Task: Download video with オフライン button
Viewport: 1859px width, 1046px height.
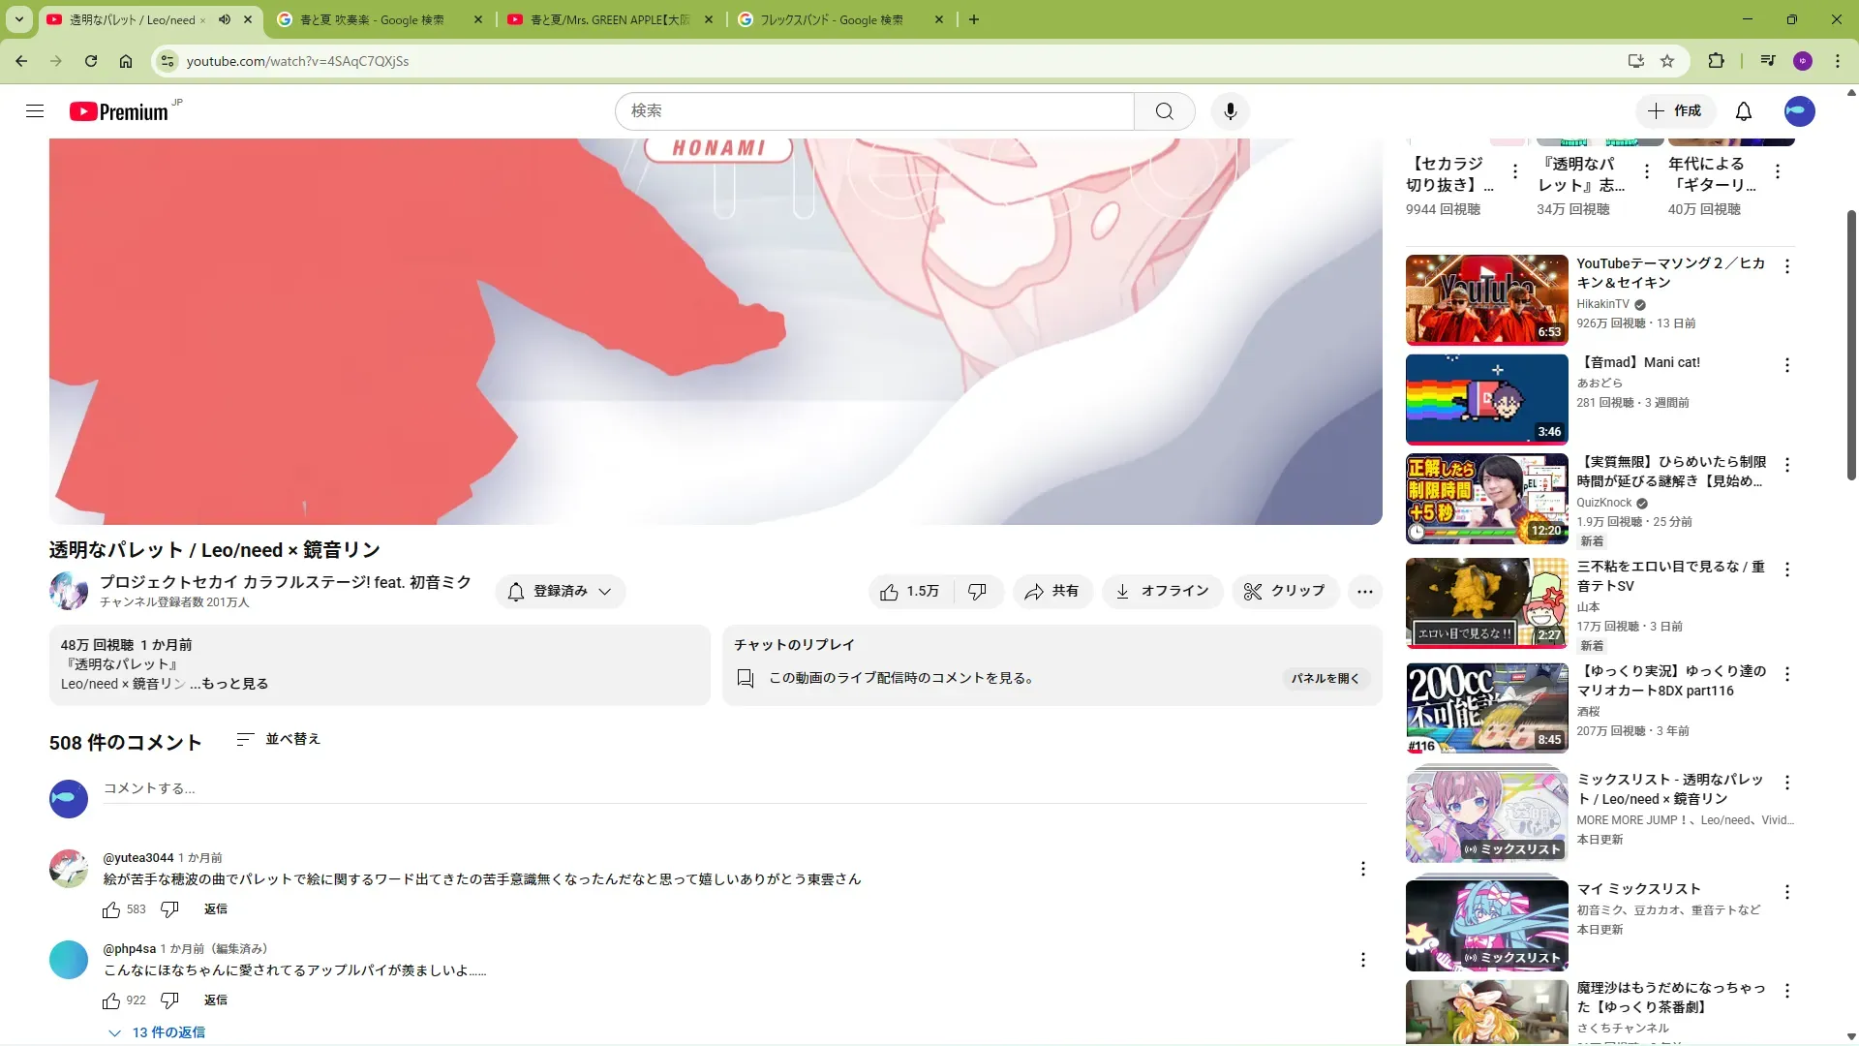Action: (1162, 591)
